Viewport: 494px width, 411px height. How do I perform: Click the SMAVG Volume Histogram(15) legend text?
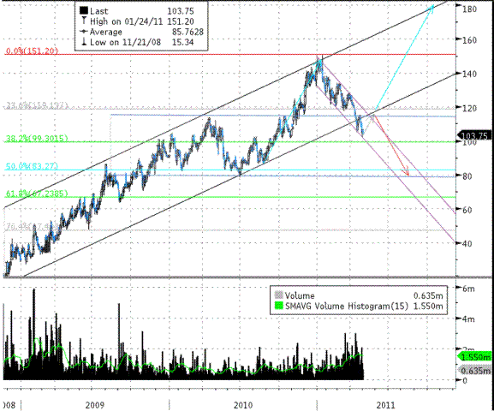click(x=347, y=306)
